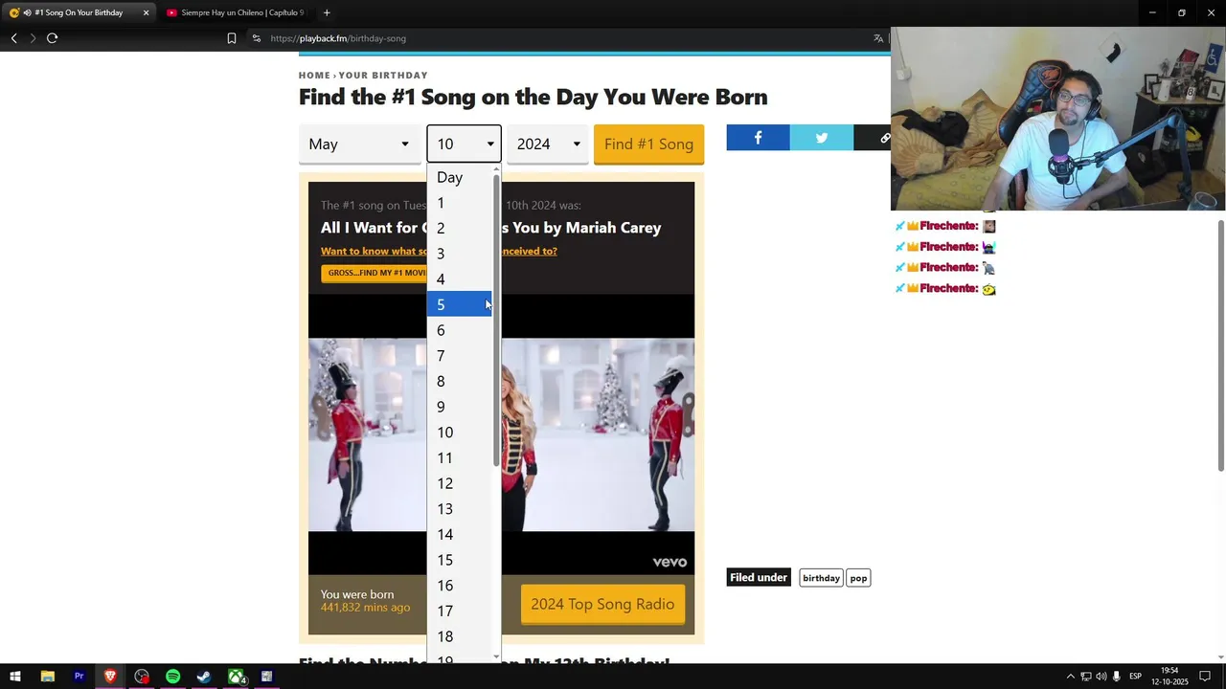Share the page on Twitter
This screenshot has height=689, width=1226.
point(822,138)
